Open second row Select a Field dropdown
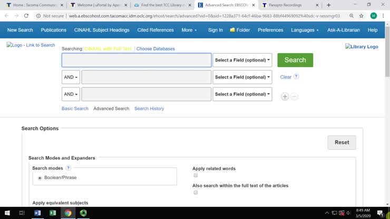Viewport: 390px width, 219px height. coord(242,77)
